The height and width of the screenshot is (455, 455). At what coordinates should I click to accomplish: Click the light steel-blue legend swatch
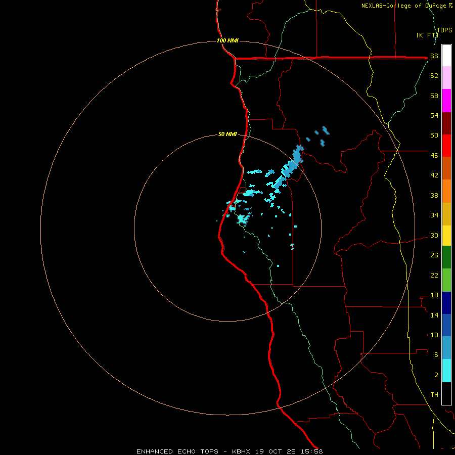(x=446, y=348)
